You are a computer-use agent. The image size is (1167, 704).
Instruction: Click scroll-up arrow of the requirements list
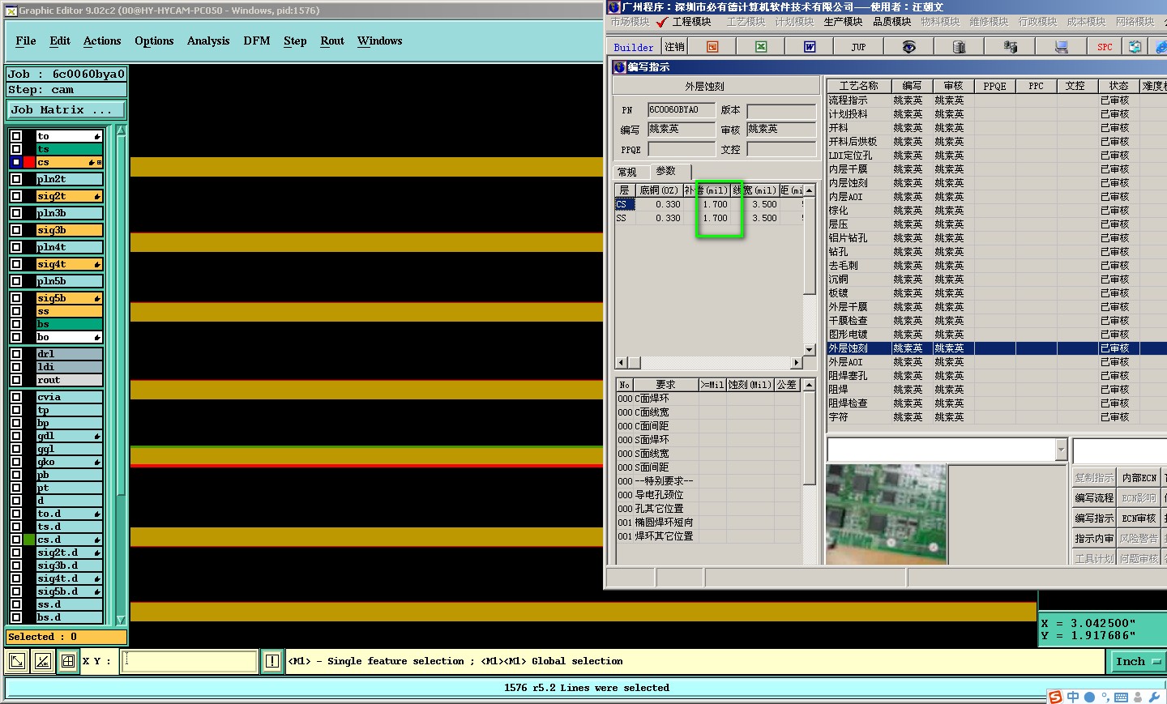coord(809,385)
